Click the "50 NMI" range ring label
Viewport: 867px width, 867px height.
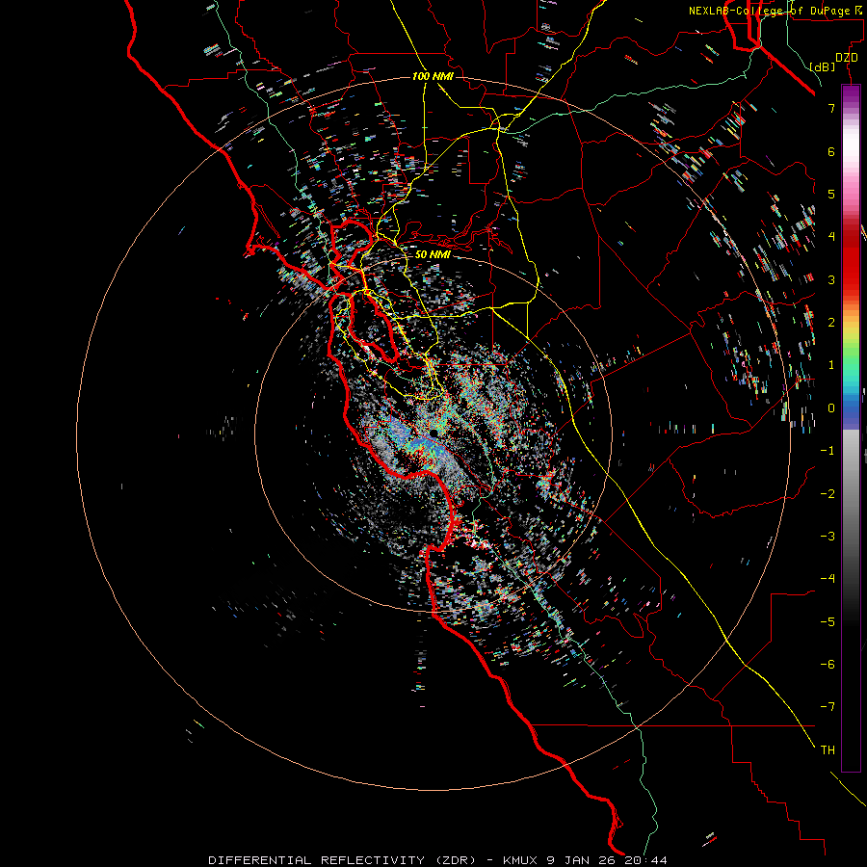click(433, 254)
